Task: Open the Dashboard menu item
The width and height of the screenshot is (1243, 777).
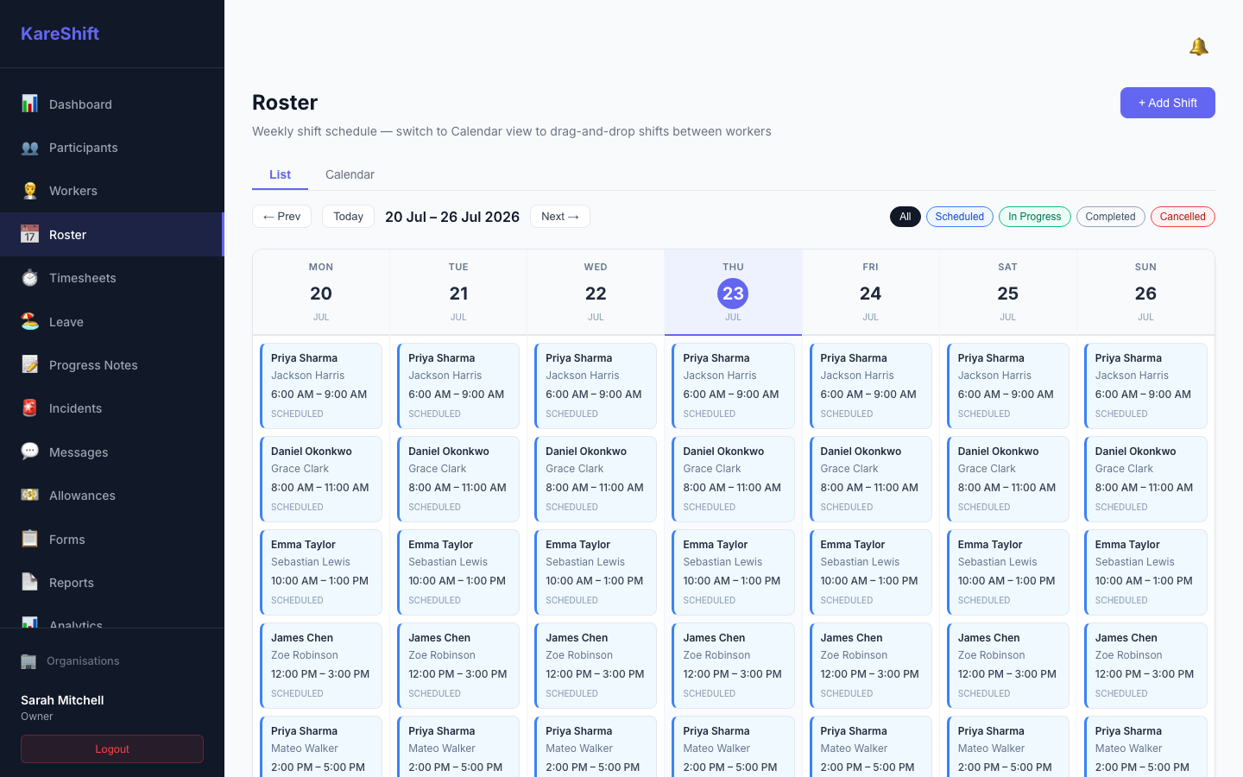Action: click(112, 104)
